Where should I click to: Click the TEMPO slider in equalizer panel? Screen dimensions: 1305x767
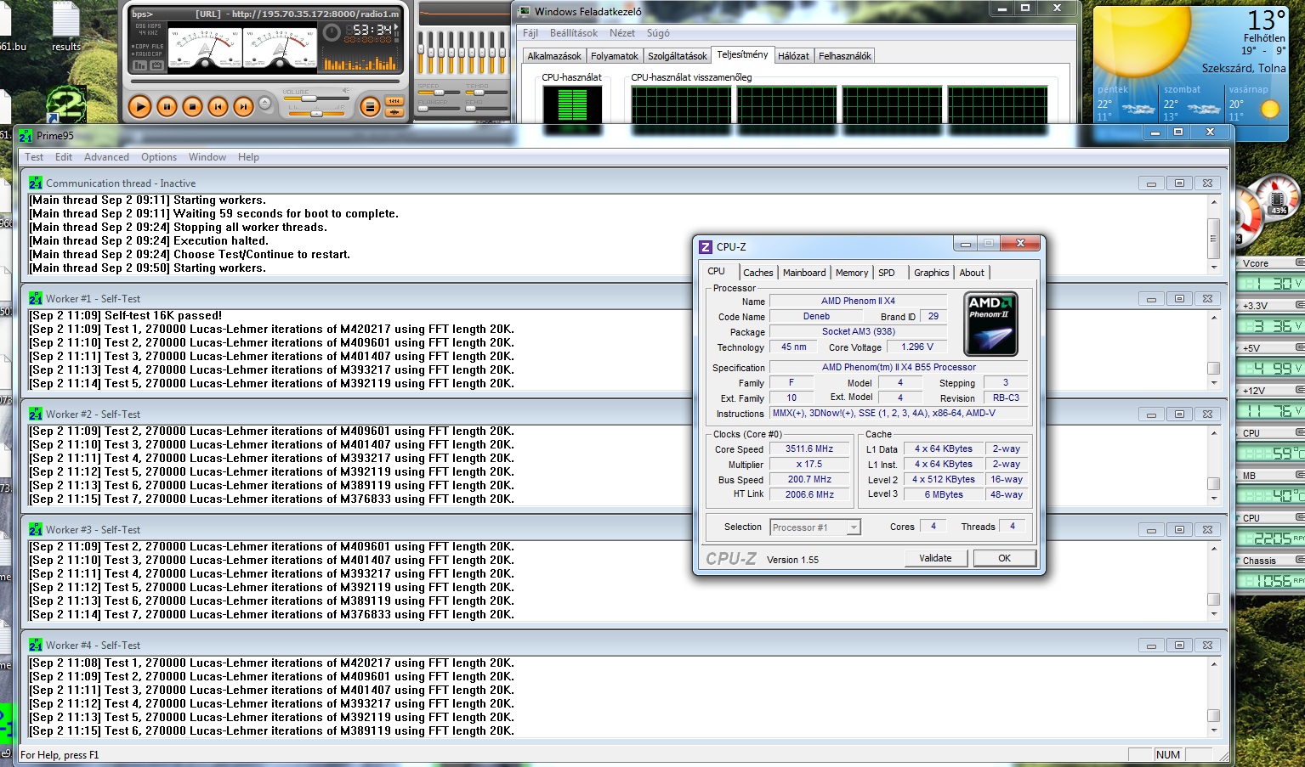click(x=487, y=92)
